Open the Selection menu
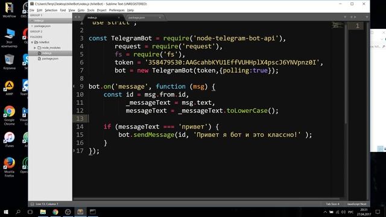The width and height of the screenshot is (386, 217). tap(51, 10)
